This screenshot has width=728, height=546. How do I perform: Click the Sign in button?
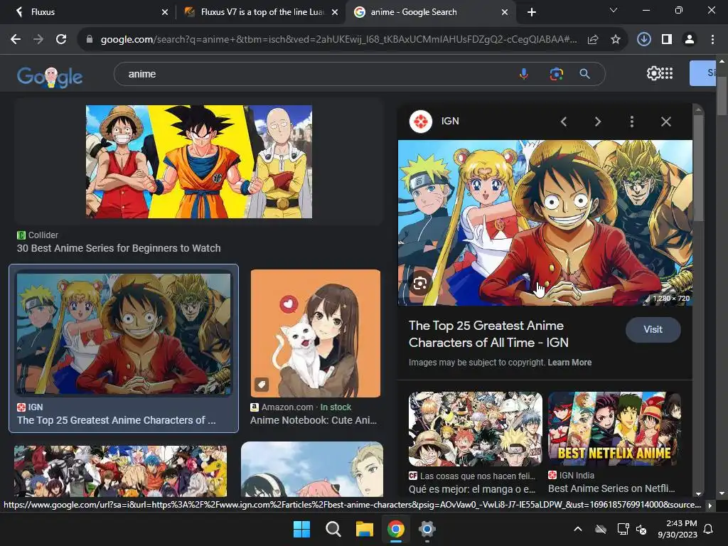tap(703, 73)
